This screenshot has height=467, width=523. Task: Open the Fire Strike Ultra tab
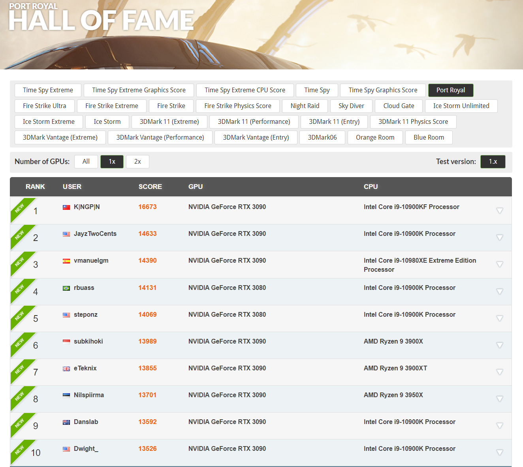45,106
